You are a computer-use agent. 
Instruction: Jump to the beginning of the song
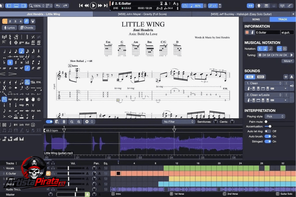81,6
